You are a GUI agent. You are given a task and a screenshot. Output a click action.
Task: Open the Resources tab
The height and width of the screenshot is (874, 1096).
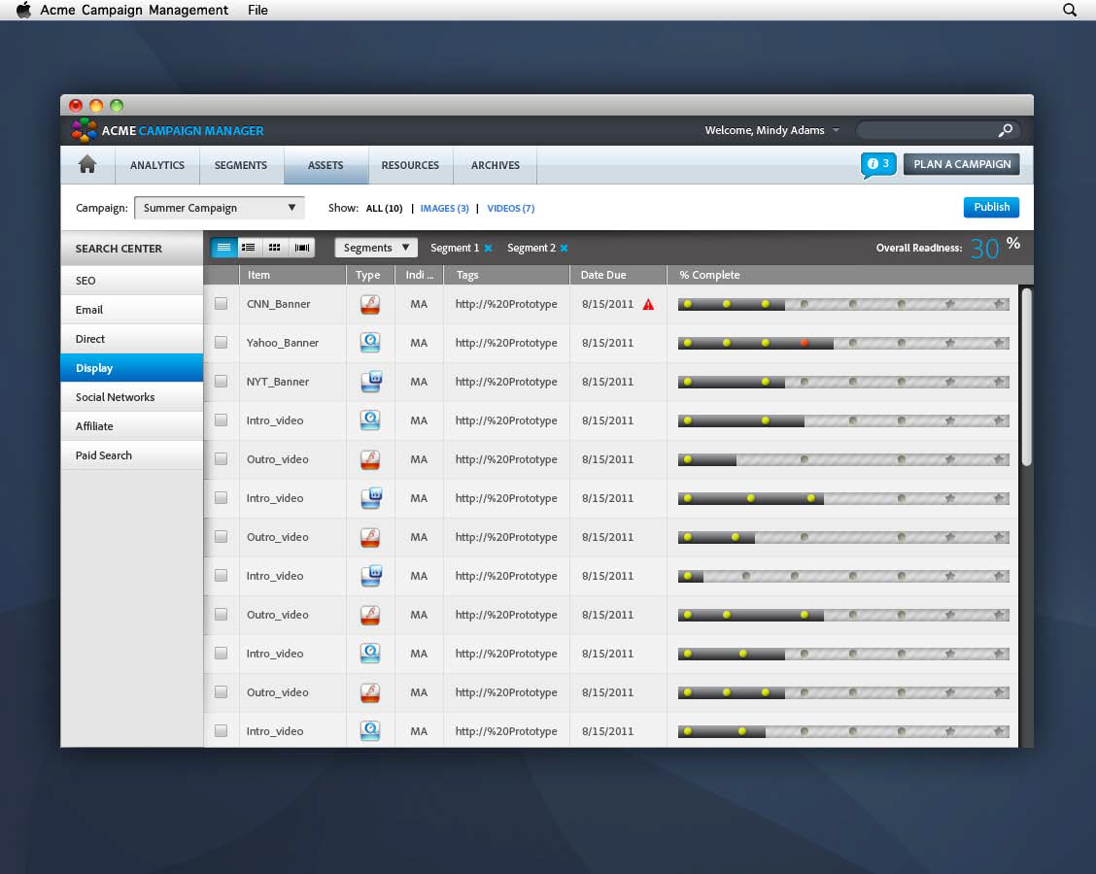(x=410, y=165)
